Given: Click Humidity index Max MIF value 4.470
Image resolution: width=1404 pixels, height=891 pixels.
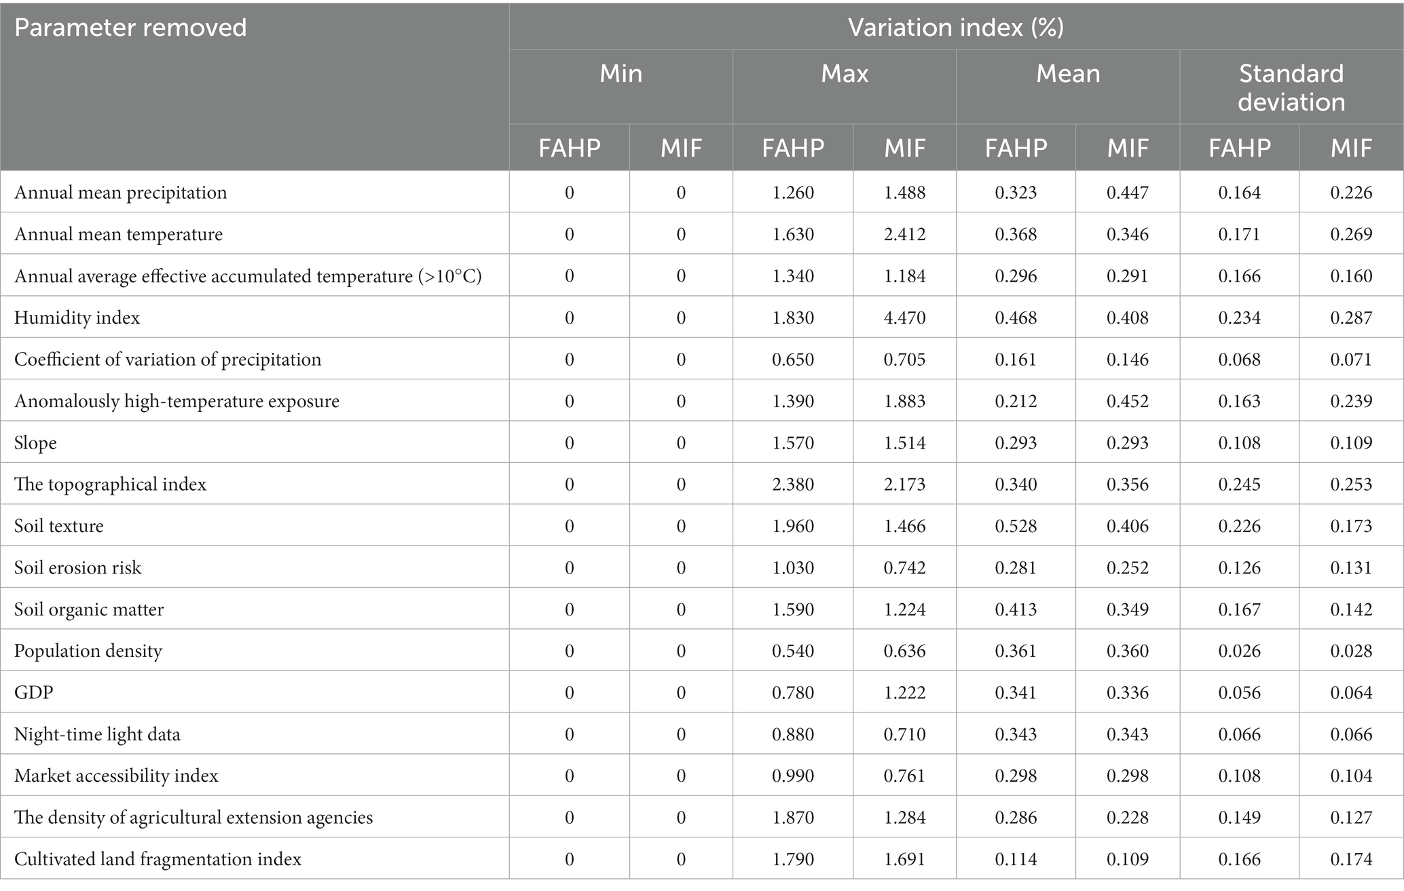Looking at the screenshot, I should click(x=905, y=318).
